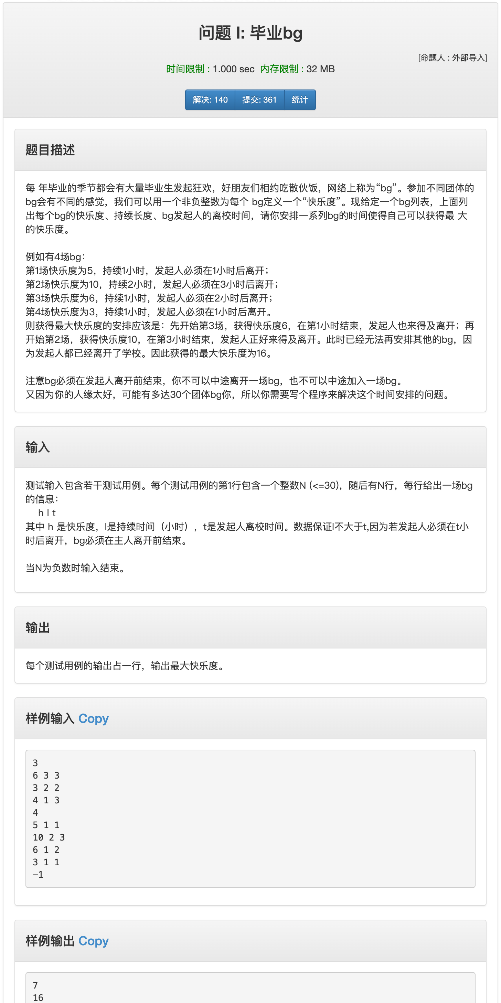This screenshot has height=1003, width=501.
Task: Click the 'h l t' input format line
Action: pyautogui.click(x=47, y=513)
